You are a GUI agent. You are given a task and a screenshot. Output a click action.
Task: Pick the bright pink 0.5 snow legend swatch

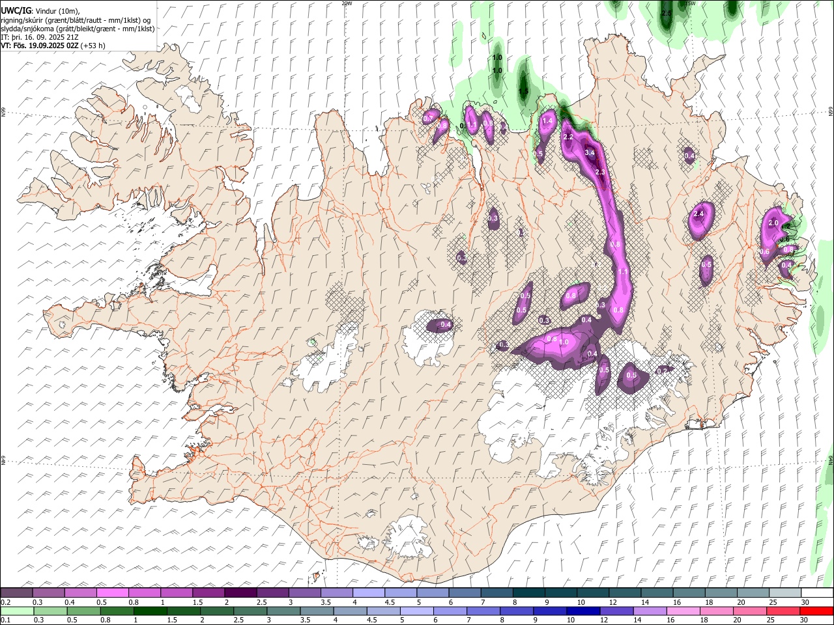pyautogui.click(x=112, y=593)
